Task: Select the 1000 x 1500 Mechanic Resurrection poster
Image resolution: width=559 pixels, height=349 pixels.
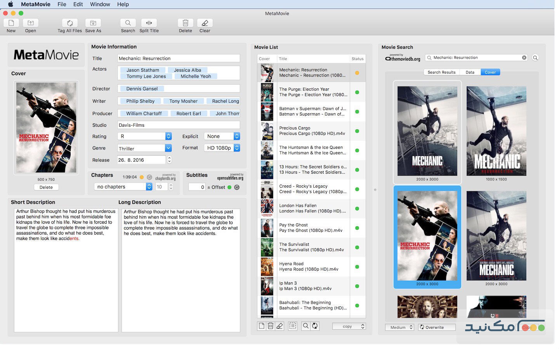Action: [x=496, y=132]
